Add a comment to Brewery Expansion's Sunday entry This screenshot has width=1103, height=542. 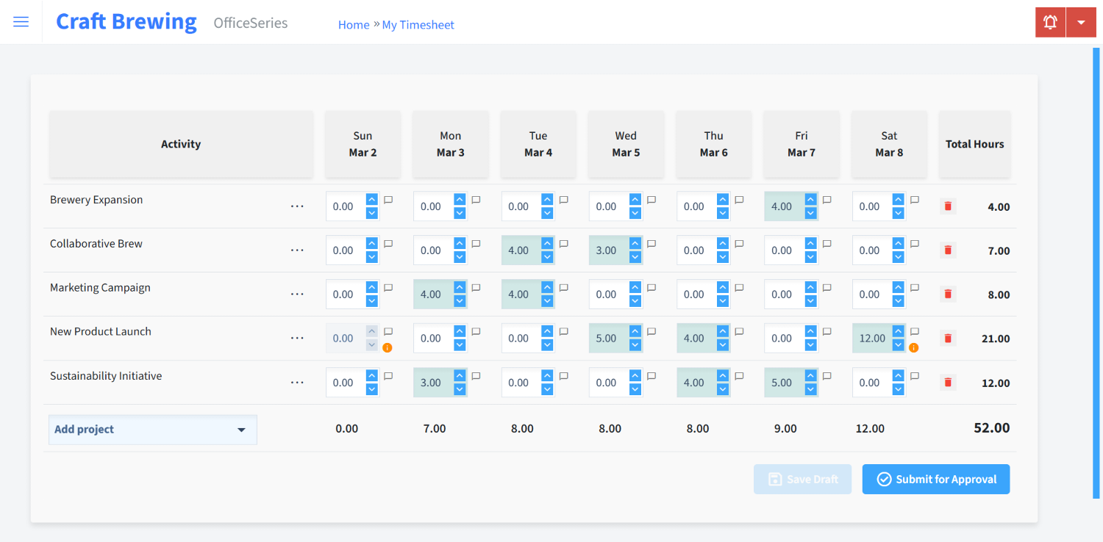point(388,199)
